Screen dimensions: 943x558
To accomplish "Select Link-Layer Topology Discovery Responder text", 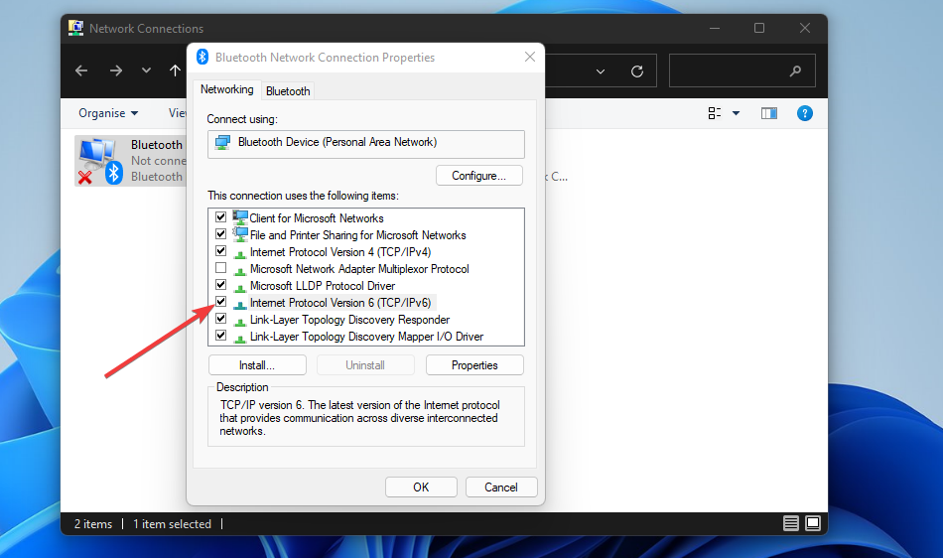I will 349,320.
